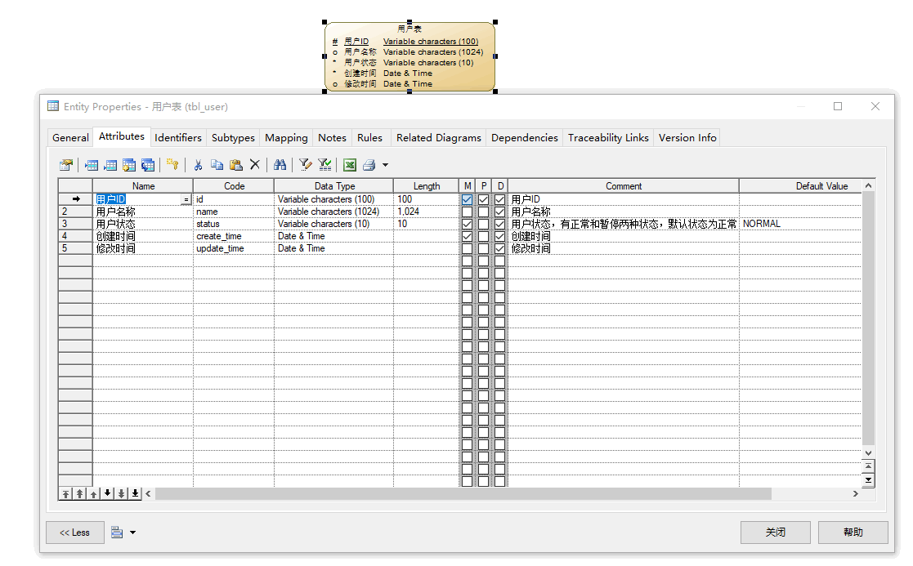913x566 pixels.
Task: Click the Data Type column header
Action: [334, 186]
